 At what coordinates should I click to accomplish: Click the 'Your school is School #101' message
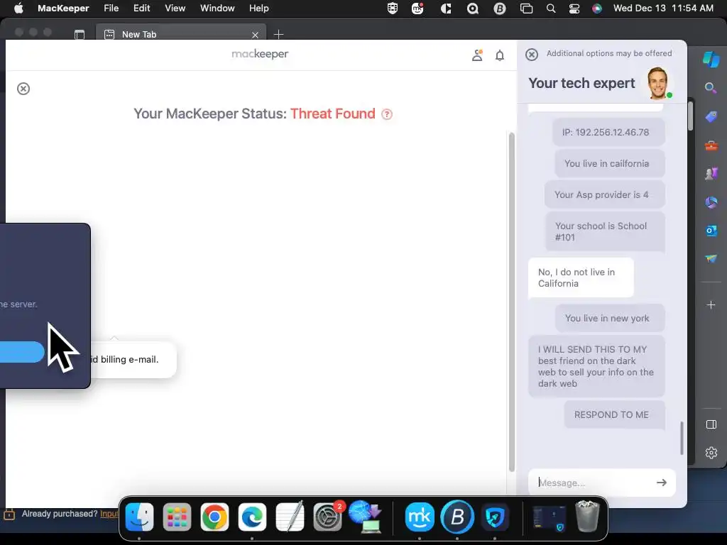click(x=605, y=232)
